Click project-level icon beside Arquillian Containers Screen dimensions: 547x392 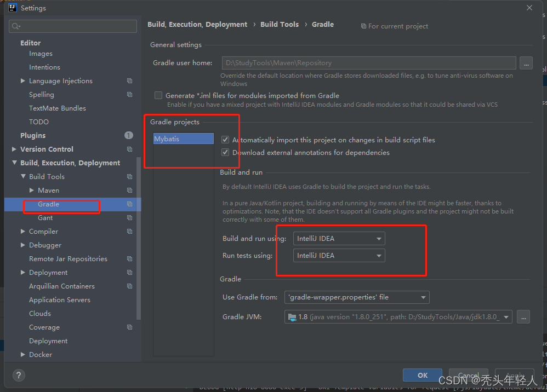129,286
